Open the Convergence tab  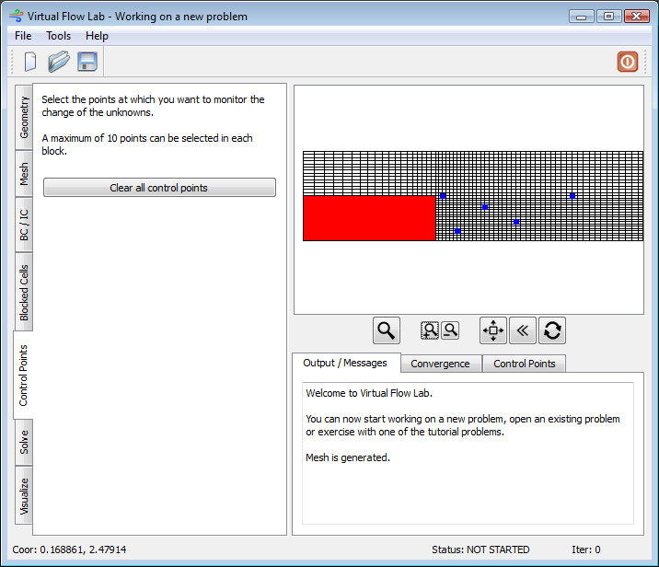[440, 364]
